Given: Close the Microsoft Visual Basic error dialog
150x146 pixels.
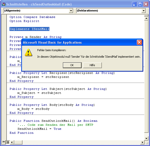Looking at the screenshot, I should click(x=139, y=42).
